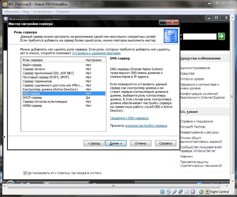
Task: Open Программа защиты стратегических технологий link
Action: coord(201,164)
